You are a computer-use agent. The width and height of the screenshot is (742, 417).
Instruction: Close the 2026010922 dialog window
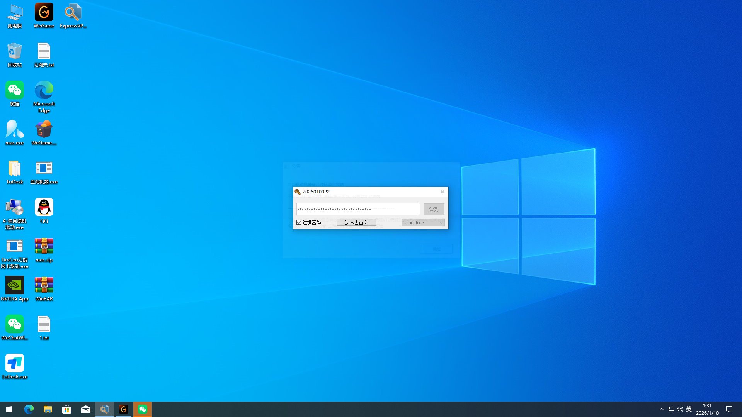[442, 192]
